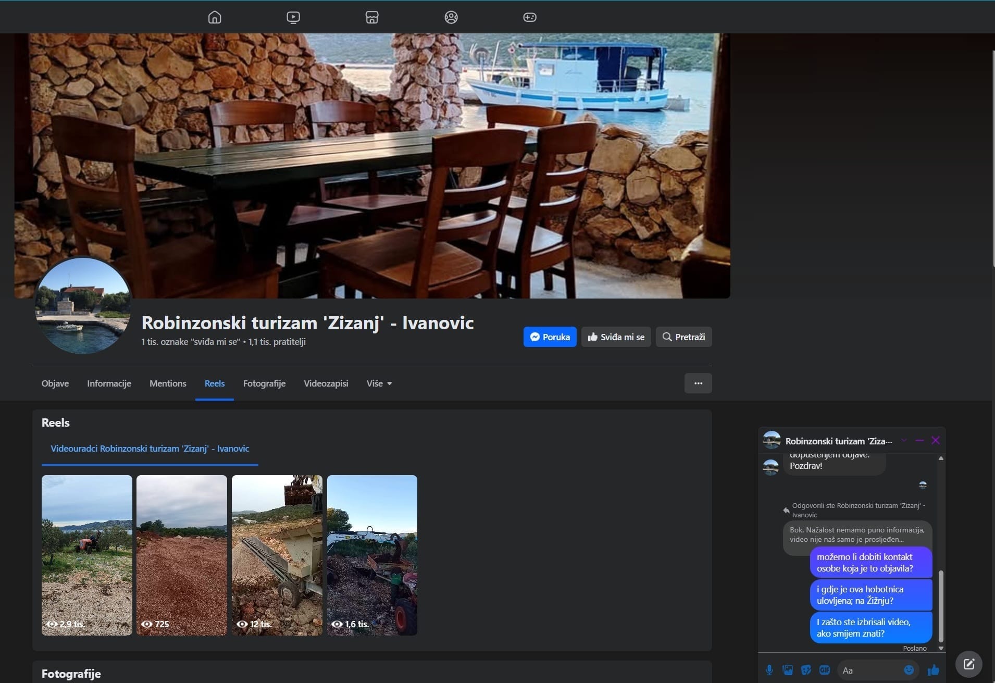
Task: Send a thumbs-up like in chat
Action: tap(933, 670)
